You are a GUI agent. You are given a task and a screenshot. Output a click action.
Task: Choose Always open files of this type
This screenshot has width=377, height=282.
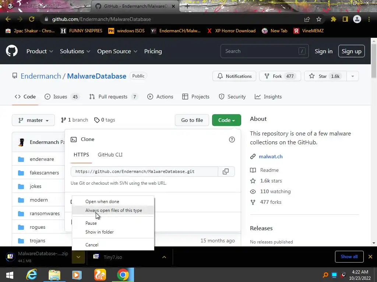(113, 210)
